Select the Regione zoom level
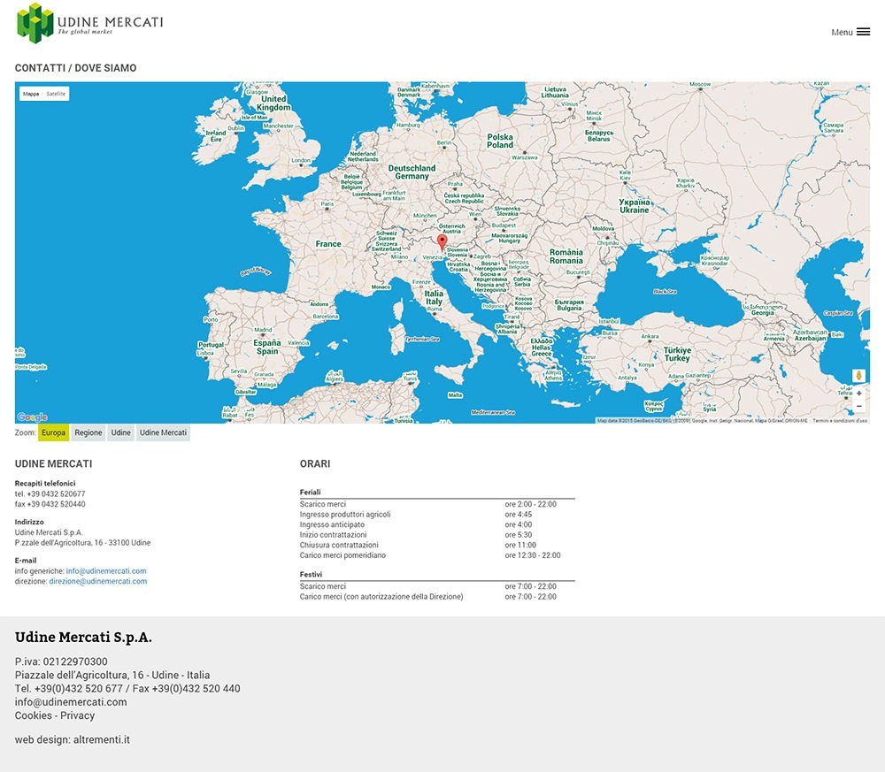885x772 pixels. click(88, 433)
